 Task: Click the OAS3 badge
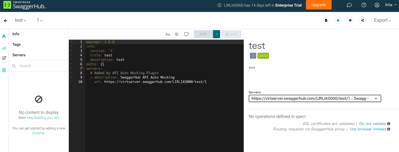263,56
